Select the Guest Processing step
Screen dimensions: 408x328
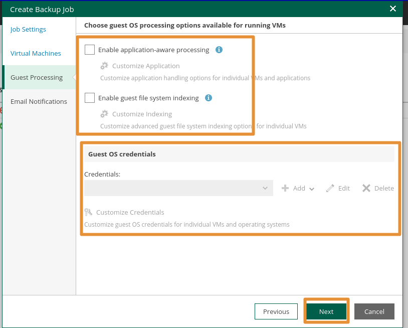[36, 77]
